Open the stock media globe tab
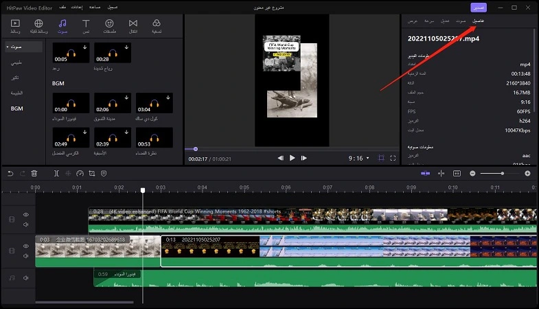 (x=38, y=26)
